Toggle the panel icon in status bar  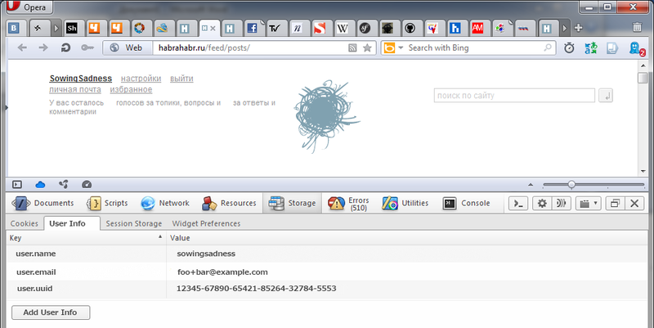click(17, 184)
